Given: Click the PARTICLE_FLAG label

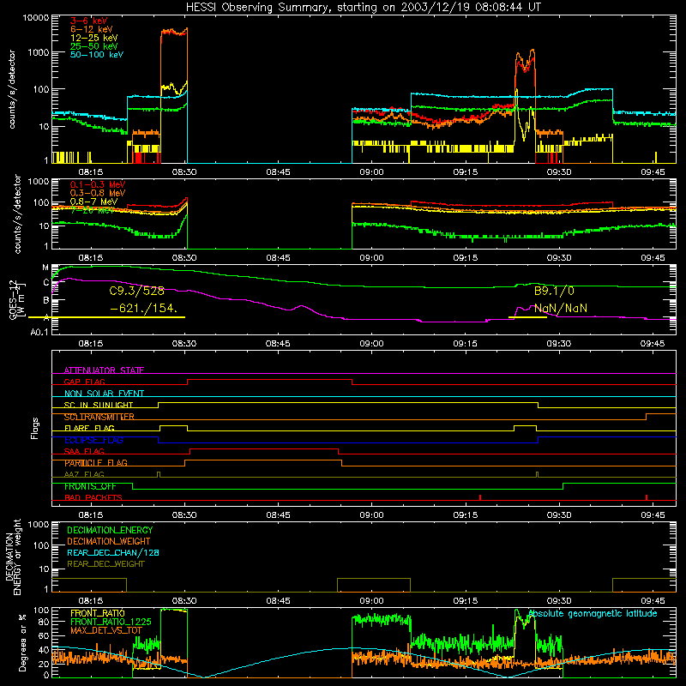Looking at the screenshot, I should [96, 463].
